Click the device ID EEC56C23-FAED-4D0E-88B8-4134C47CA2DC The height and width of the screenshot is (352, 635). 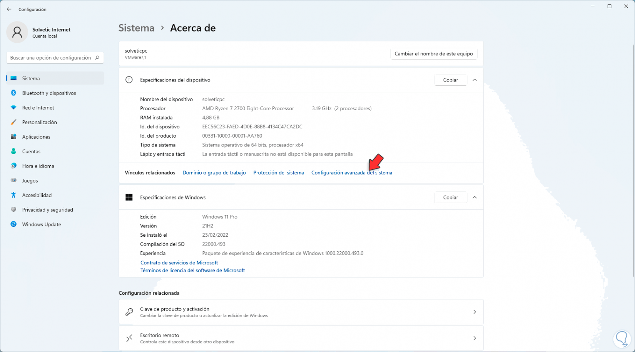click(252, 127)
